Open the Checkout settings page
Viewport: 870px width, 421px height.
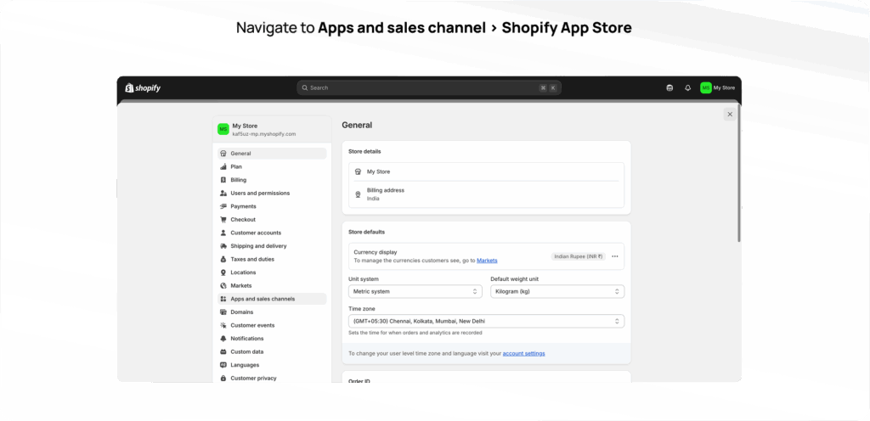click(272, 219)
